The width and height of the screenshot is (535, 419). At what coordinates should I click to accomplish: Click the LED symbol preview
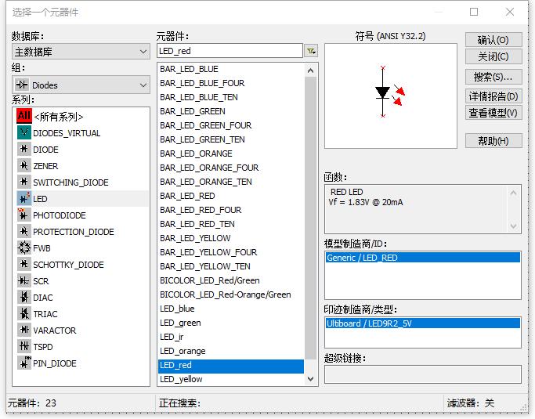click(390, 96)
